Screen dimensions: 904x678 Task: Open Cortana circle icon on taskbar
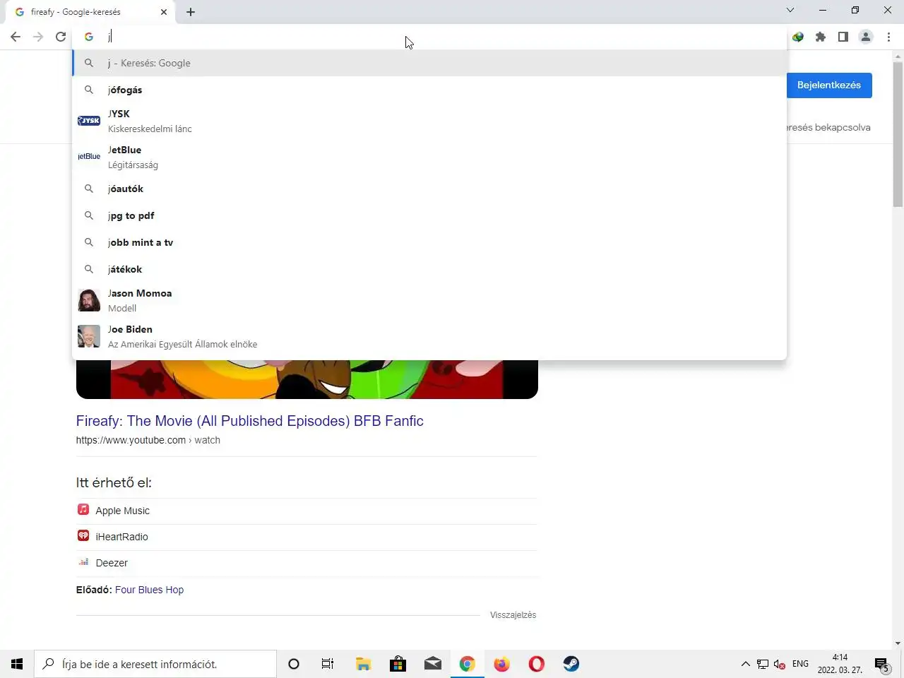(x=294, y=664)
